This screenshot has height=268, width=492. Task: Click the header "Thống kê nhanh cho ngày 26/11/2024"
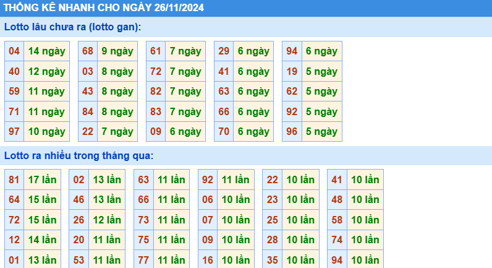104,8
